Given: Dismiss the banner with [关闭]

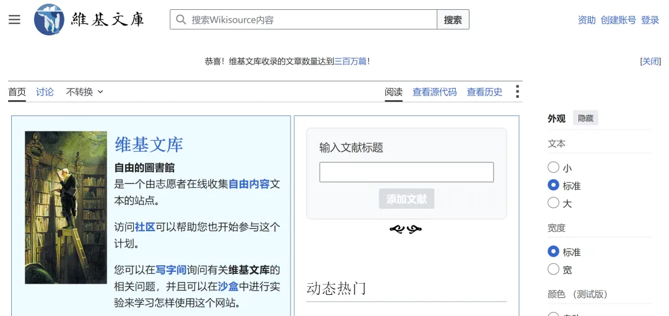Looking at the screenshot, I should (x=650, y=61).
